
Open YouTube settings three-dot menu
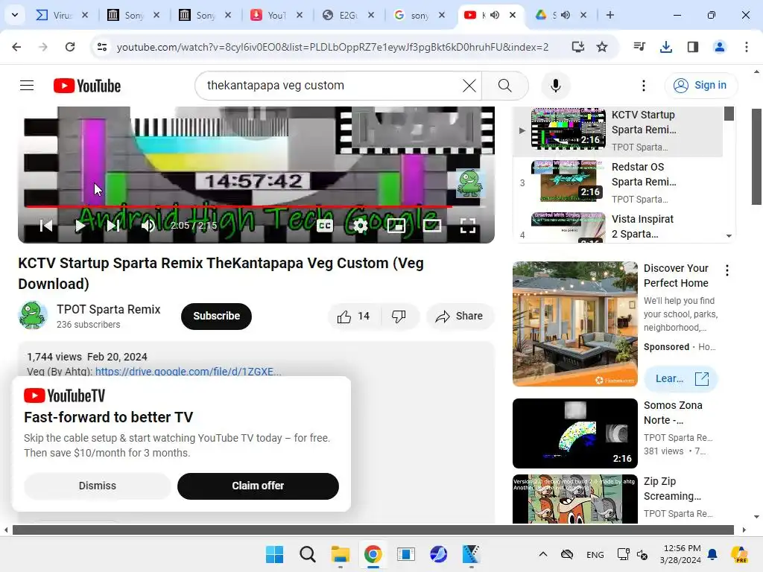click(643, 86)
